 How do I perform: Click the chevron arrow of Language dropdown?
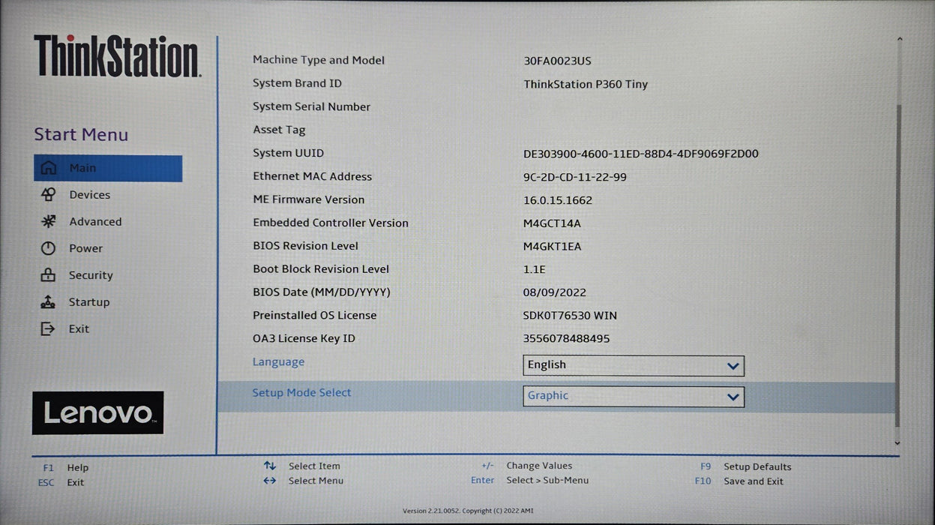click(733, 366)
